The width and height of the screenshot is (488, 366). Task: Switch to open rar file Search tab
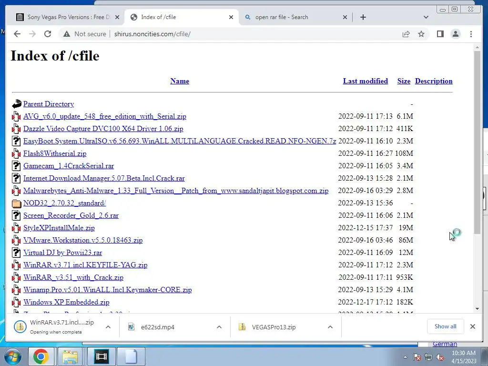click(x=295, y=17)
